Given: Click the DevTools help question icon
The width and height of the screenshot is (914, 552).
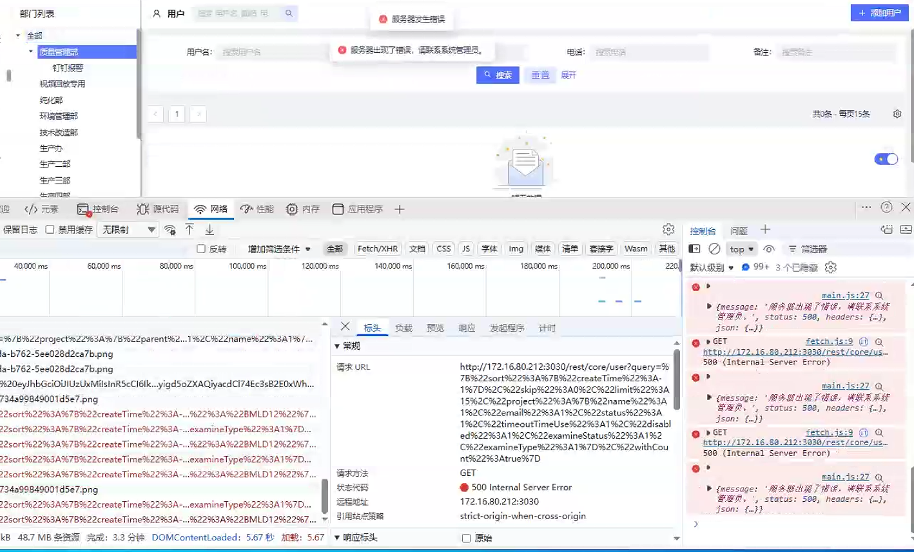Looking at the screenshot, I should coord(886,207).
